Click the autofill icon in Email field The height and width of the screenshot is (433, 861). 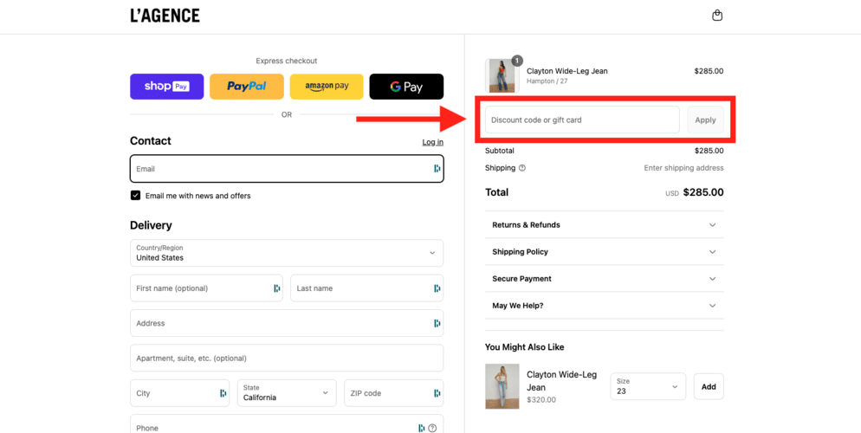click(437, 169)
